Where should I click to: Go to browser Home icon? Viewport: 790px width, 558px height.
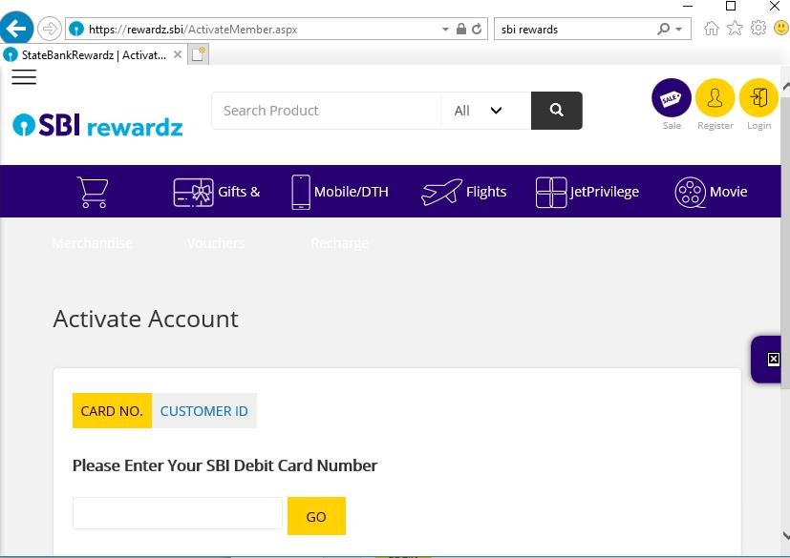point(712,29)
